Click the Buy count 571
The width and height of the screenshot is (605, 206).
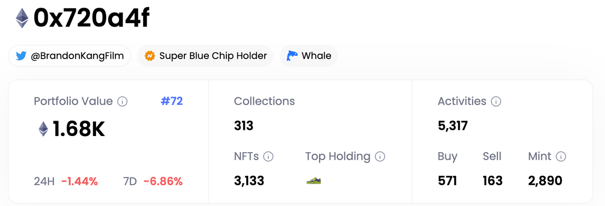[x=447, y=180]
